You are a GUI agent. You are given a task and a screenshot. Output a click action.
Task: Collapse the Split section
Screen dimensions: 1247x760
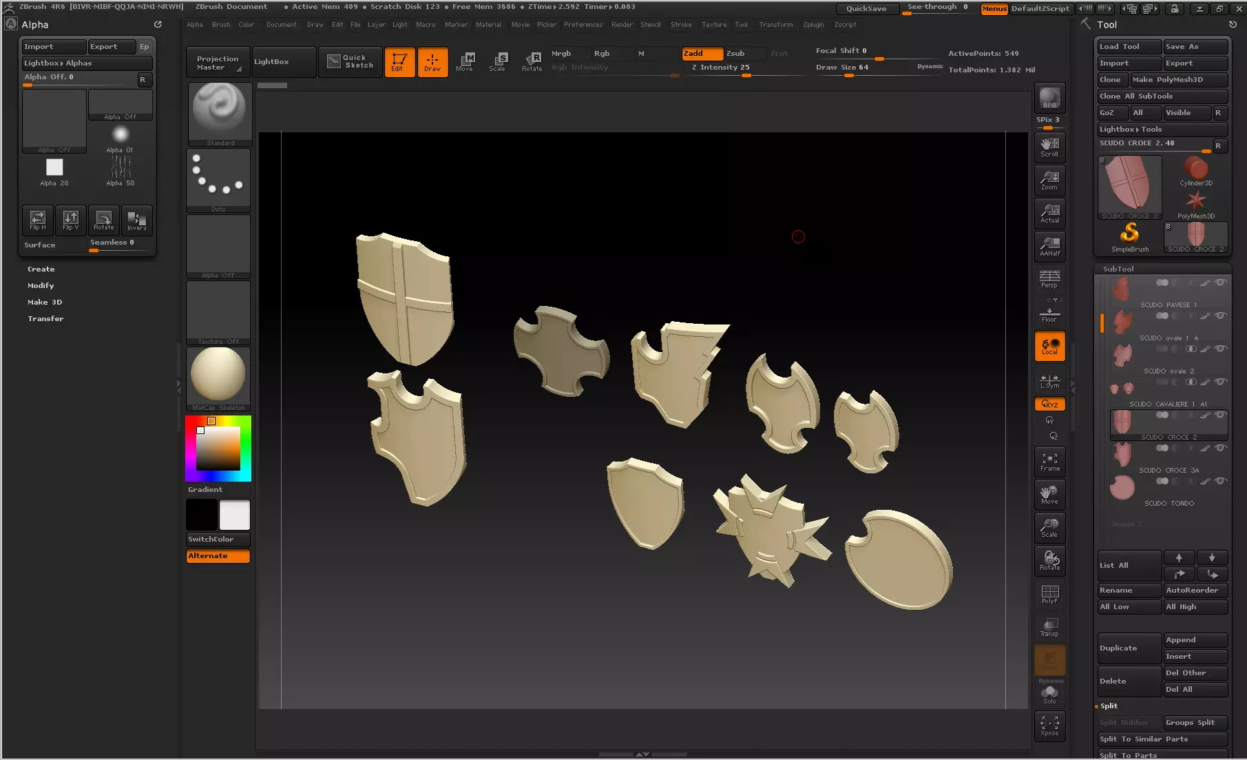1109,706
